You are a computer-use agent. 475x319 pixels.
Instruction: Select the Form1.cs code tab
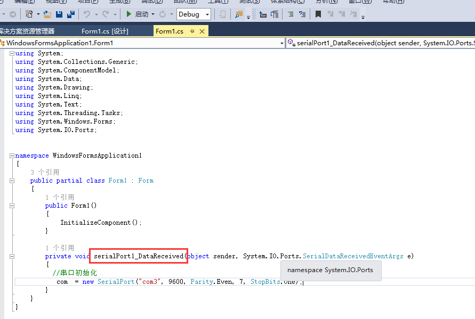(170, 31)
